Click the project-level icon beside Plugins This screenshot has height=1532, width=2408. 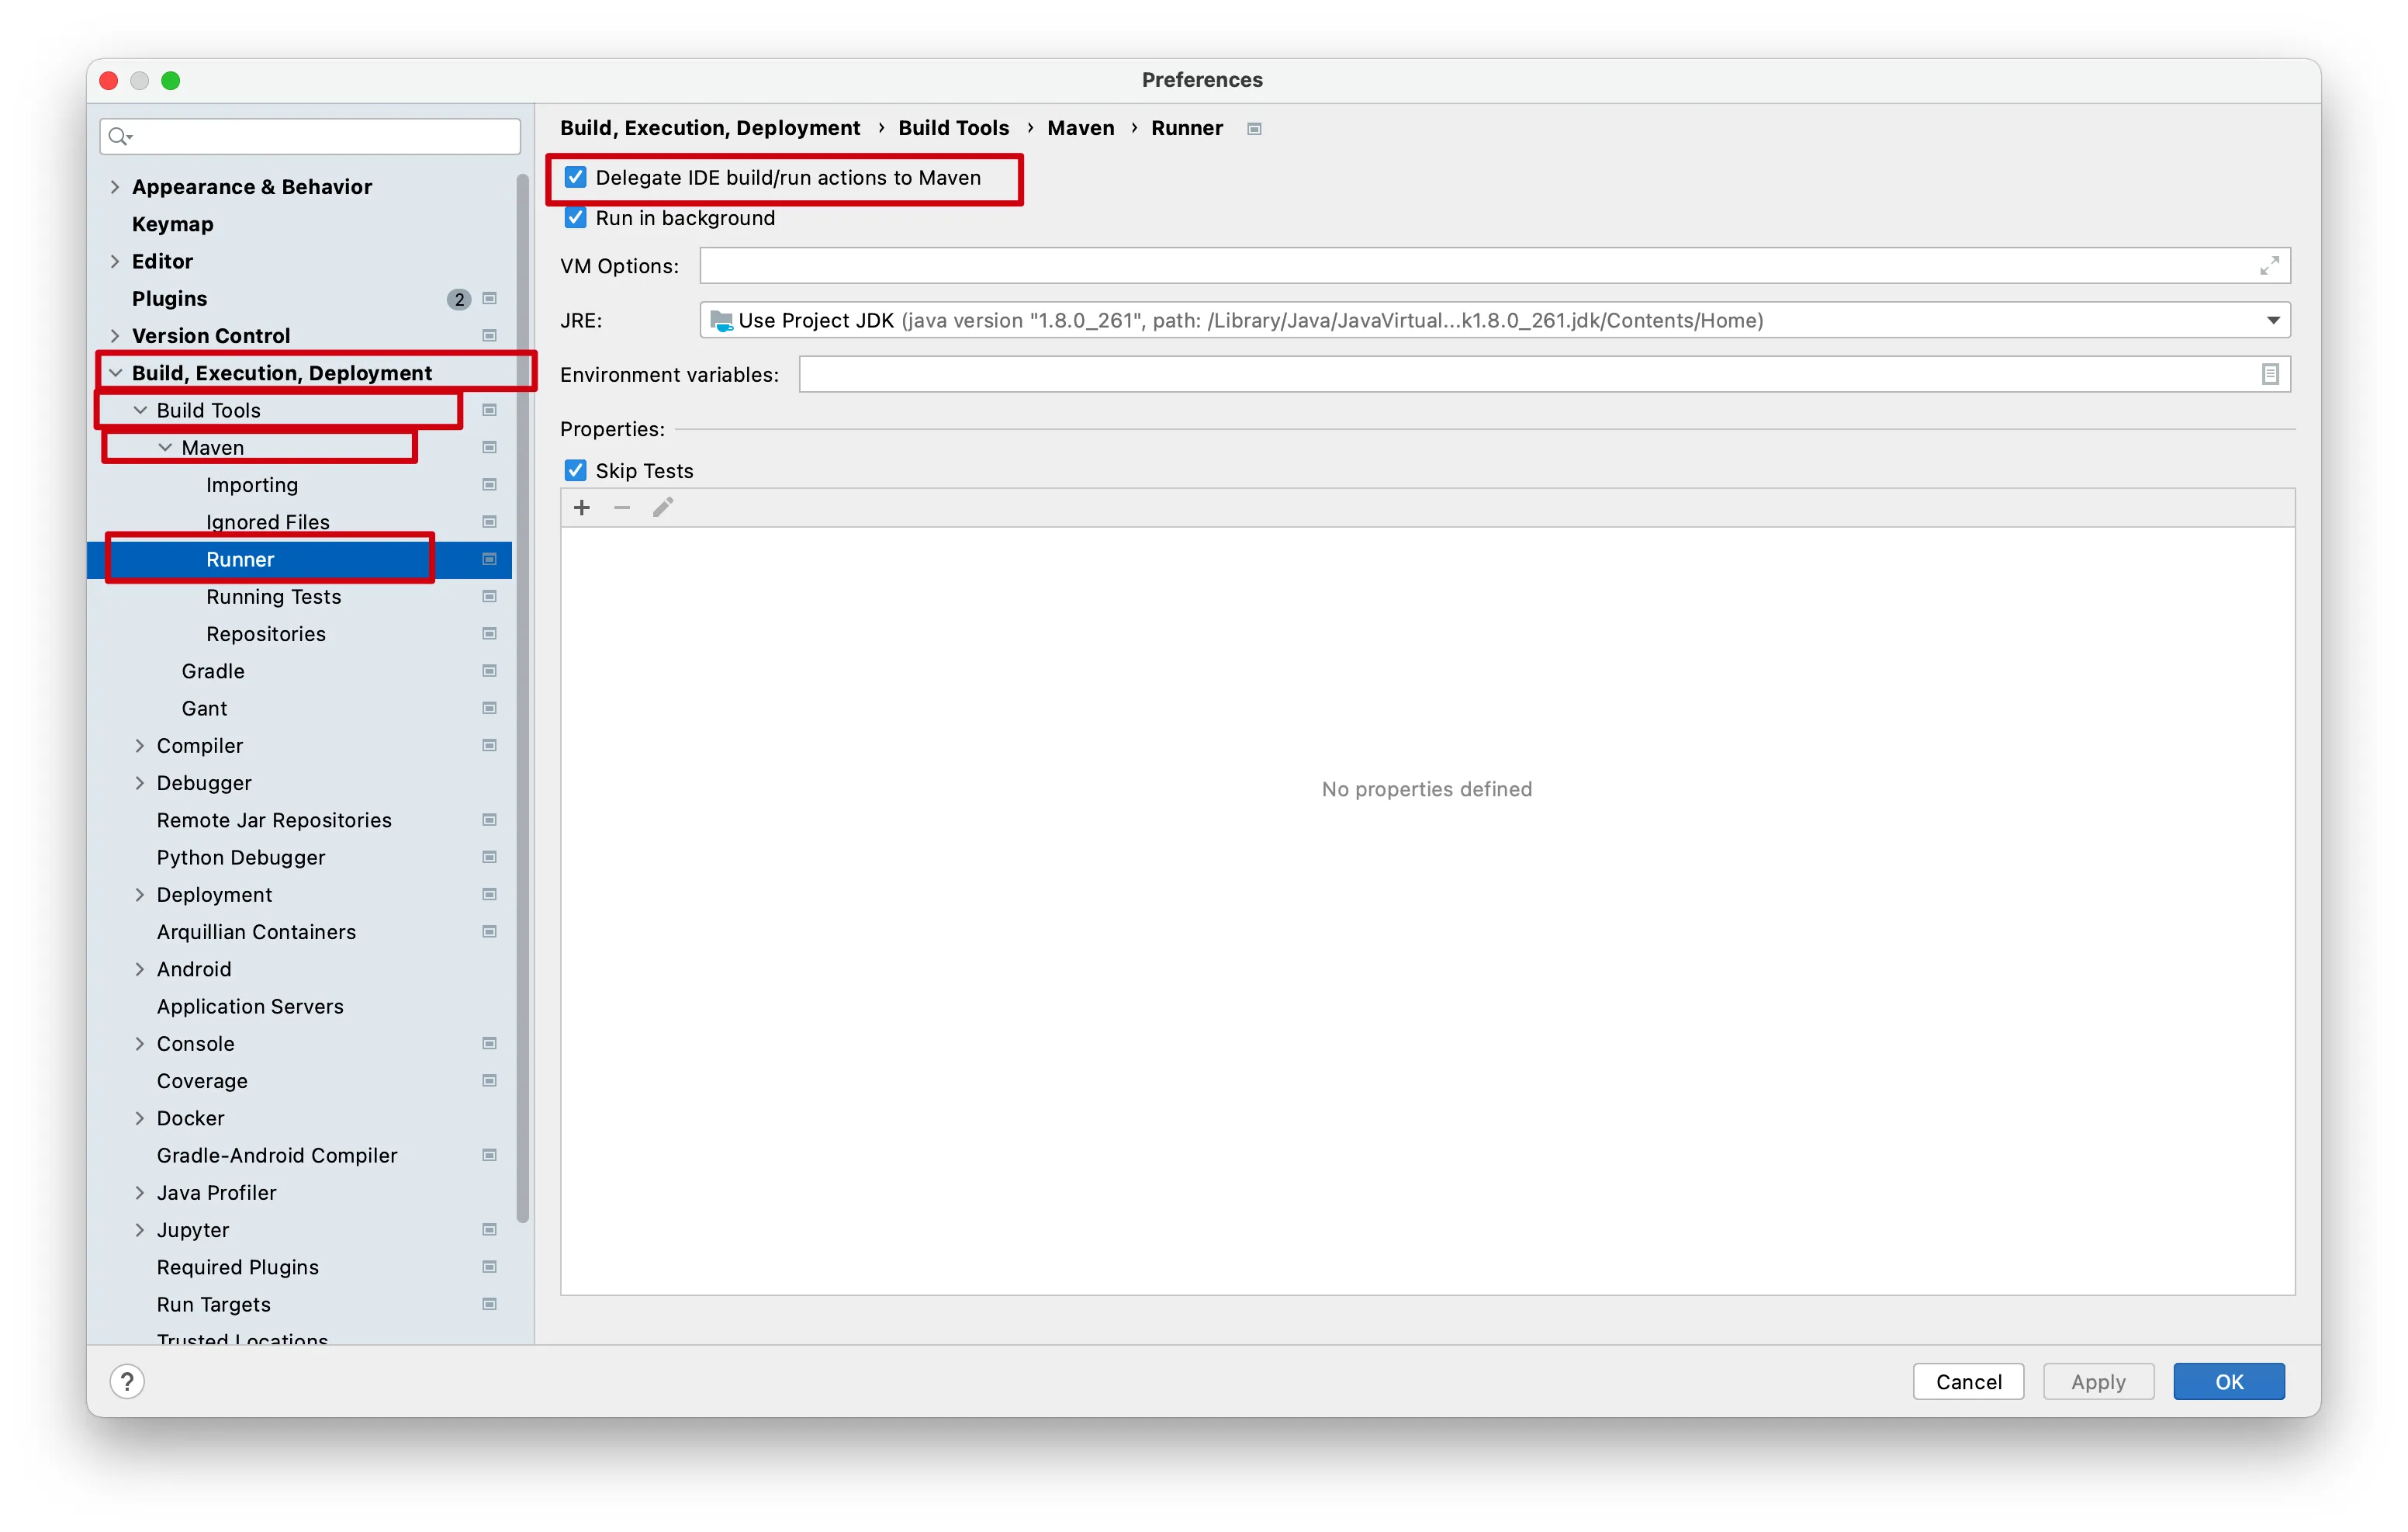(x=490, y=298)
